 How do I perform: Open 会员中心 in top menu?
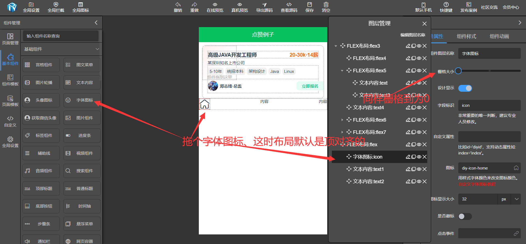(x=511, y=7)
